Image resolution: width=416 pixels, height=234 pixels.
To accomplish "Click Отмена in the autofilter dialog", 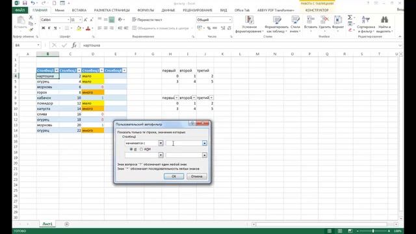I will [x=196, y=176].
